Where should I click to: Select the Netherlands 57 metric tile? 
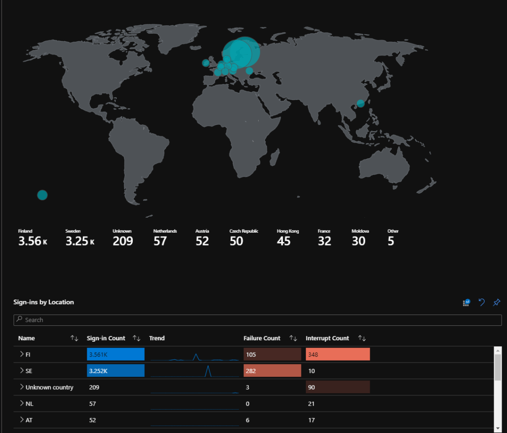click(165, 239)
